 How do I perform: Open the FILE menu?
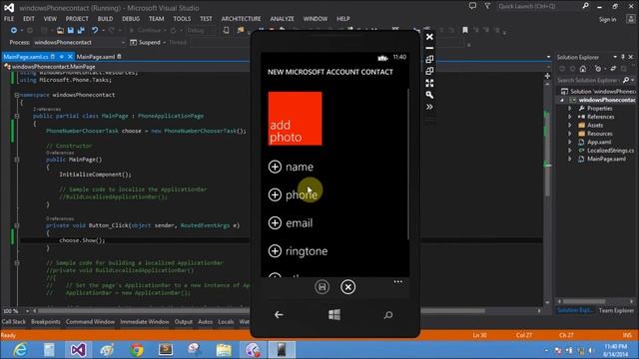[x=9, y=19]
